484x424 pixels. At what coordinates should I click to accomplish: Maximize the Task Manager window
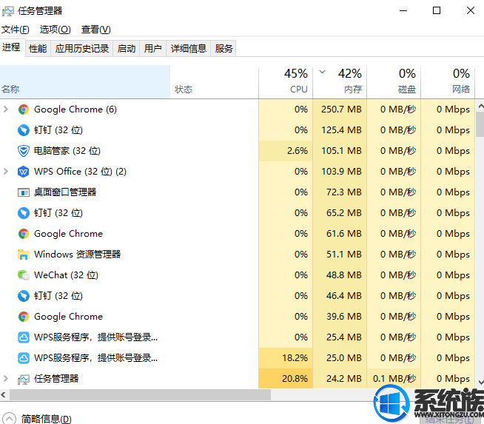tap(437, 11)
